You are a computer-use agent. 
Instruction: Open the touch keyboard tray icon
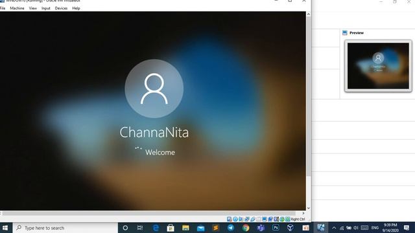click(x=364, y=228)
